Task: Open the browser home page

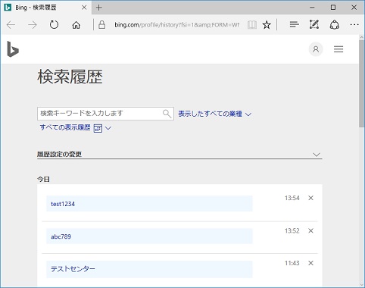Action: tap(76, 25)
